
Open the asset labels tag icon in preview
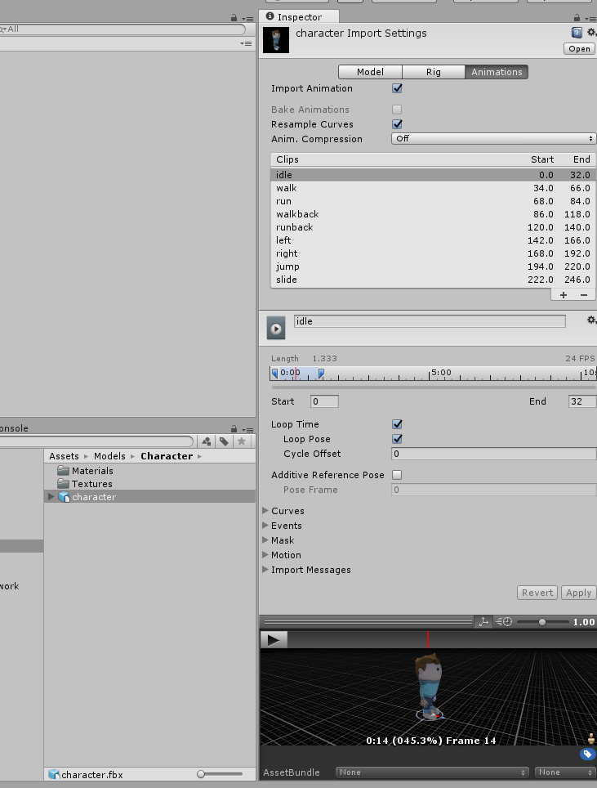[587, 754]
